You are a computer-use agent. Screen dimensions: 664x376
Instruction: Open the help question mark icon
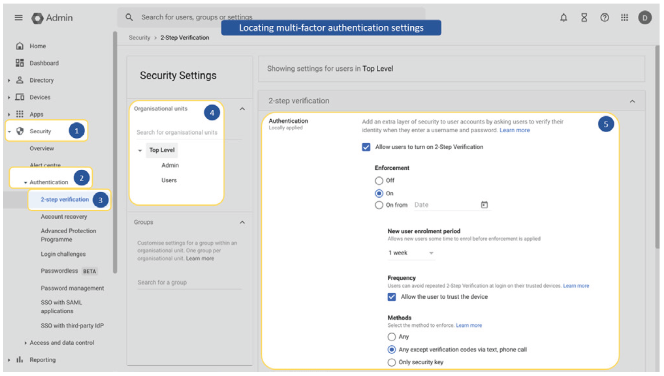(x=604, y=18)
